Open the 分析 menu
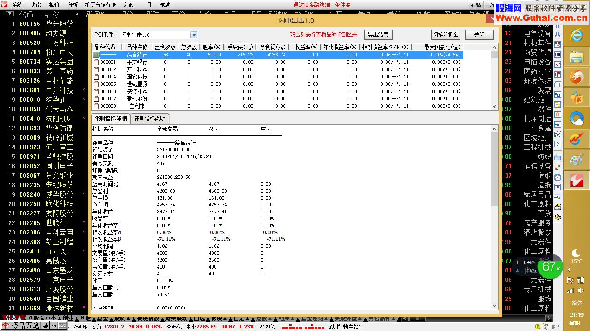The width and height of the screenshot is (590, 331). click(73, 5)
